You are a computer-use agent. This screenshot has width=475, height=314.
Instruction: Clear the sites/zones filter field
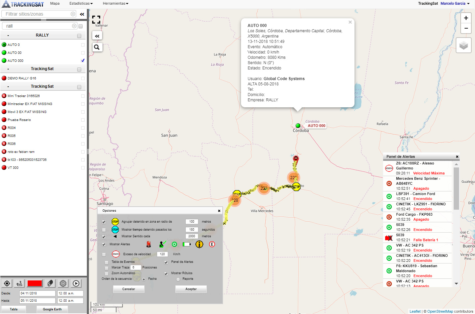[x=73, y=14]
